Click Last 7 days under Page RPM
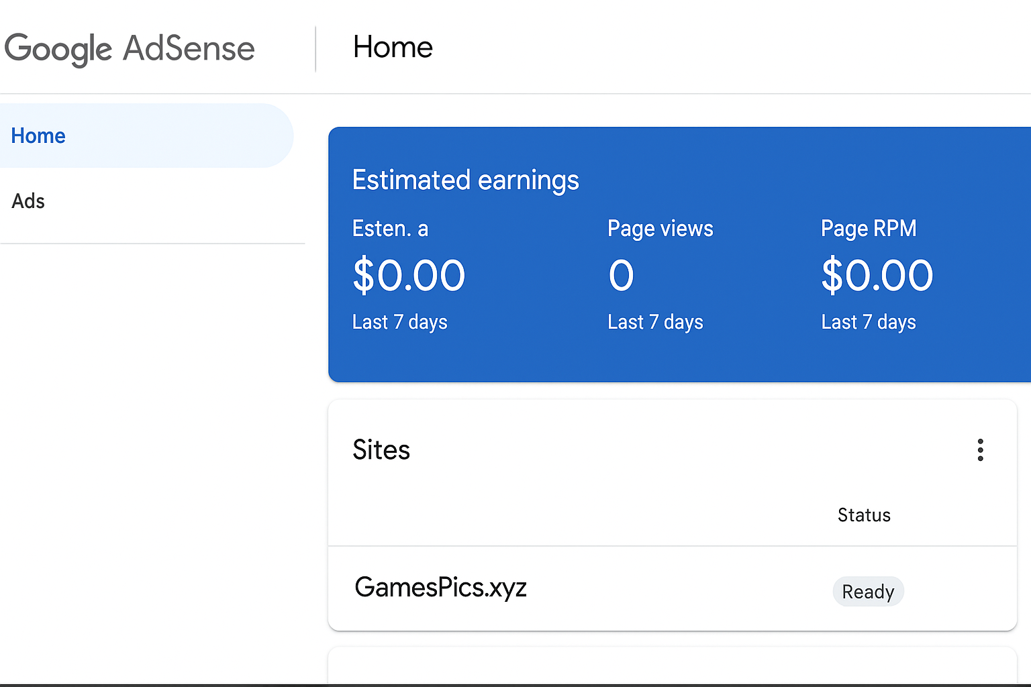1031x687 pixels. point(869,323)
